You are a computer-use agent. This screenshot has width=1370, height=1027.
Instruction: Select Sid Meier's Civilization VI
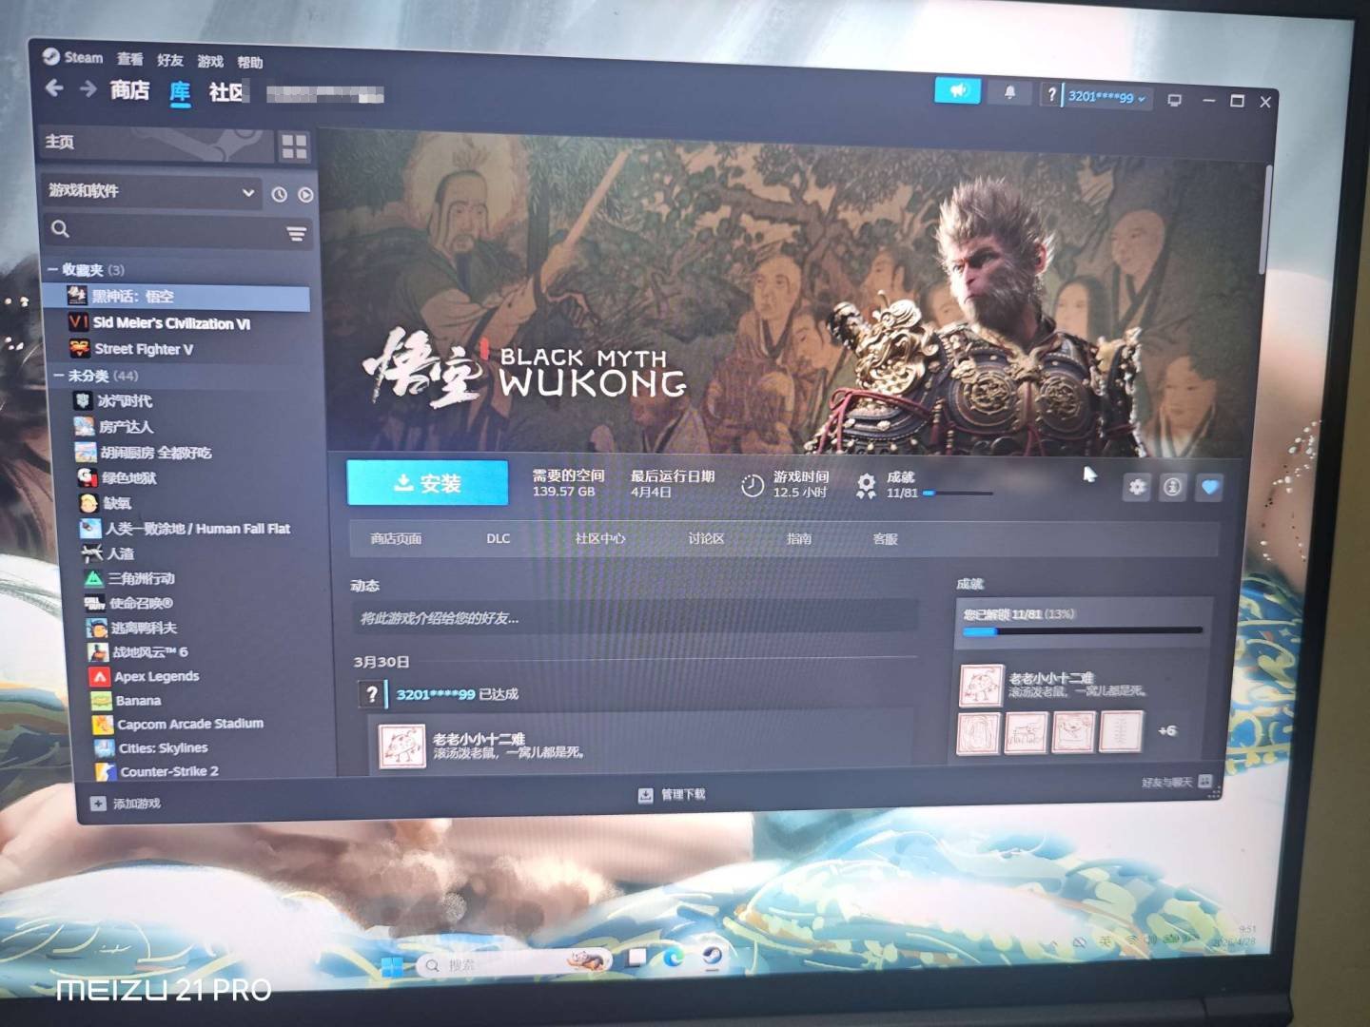(172, 323)
